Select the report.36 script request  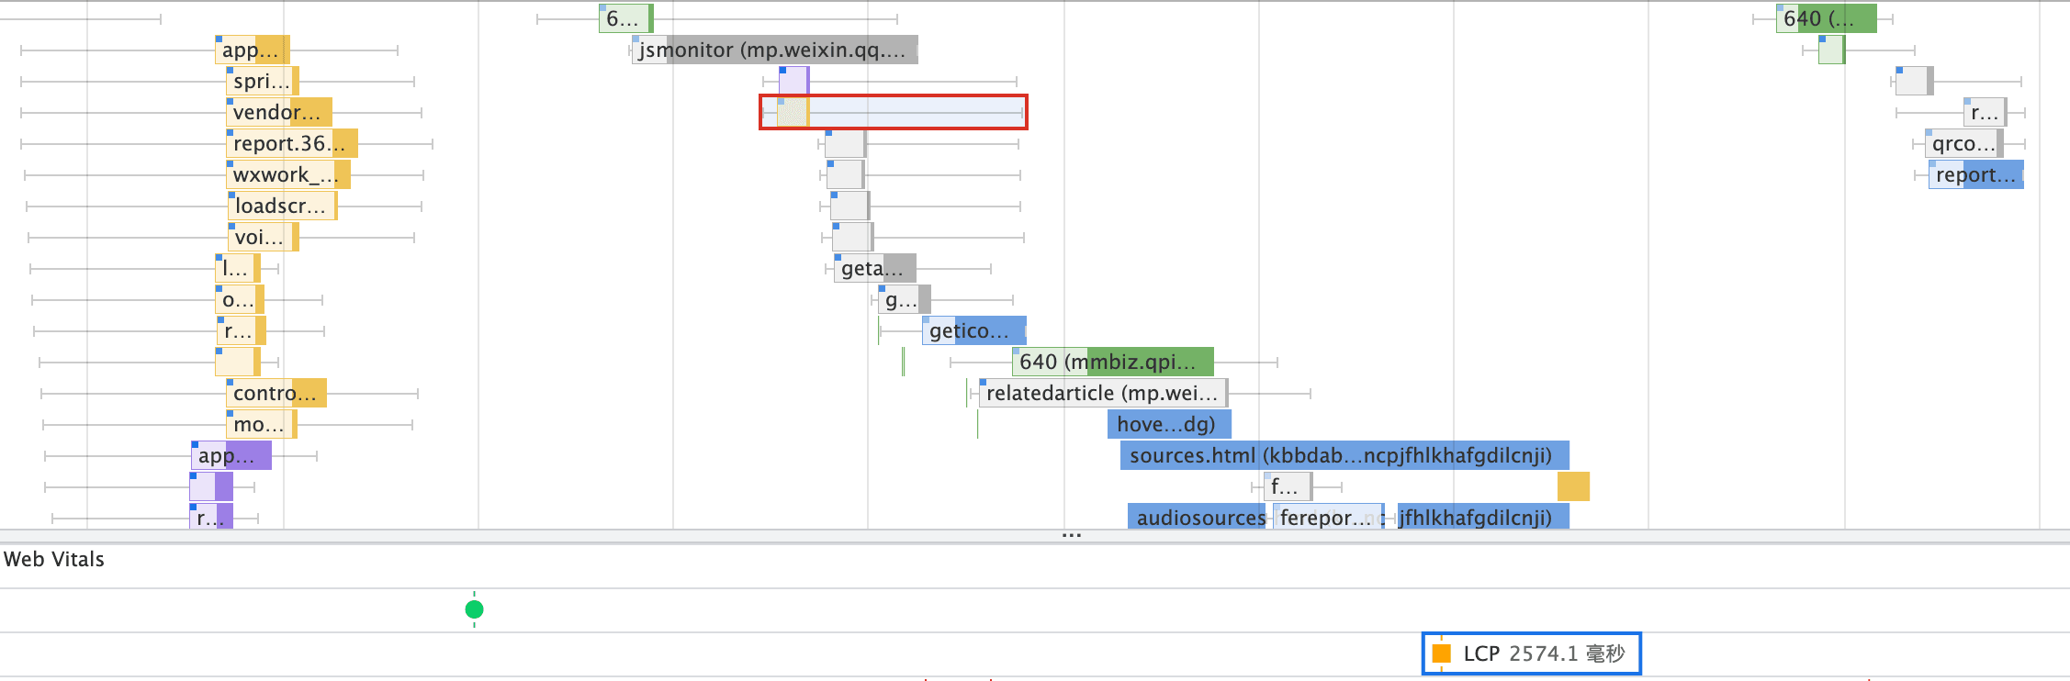click(292, 143)
